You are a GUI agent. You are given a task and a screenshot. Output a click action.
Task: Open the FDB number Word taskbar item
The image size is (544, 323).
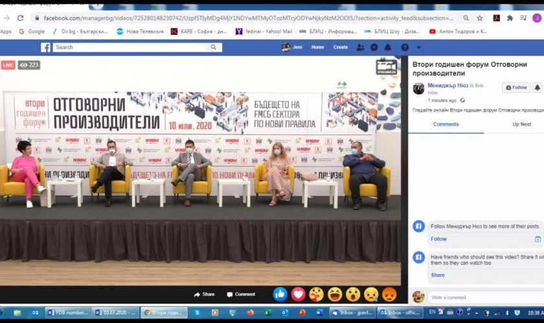click(68, 313)
